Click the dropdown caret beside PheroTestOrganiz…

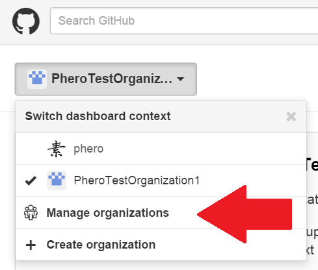[180, 79]
